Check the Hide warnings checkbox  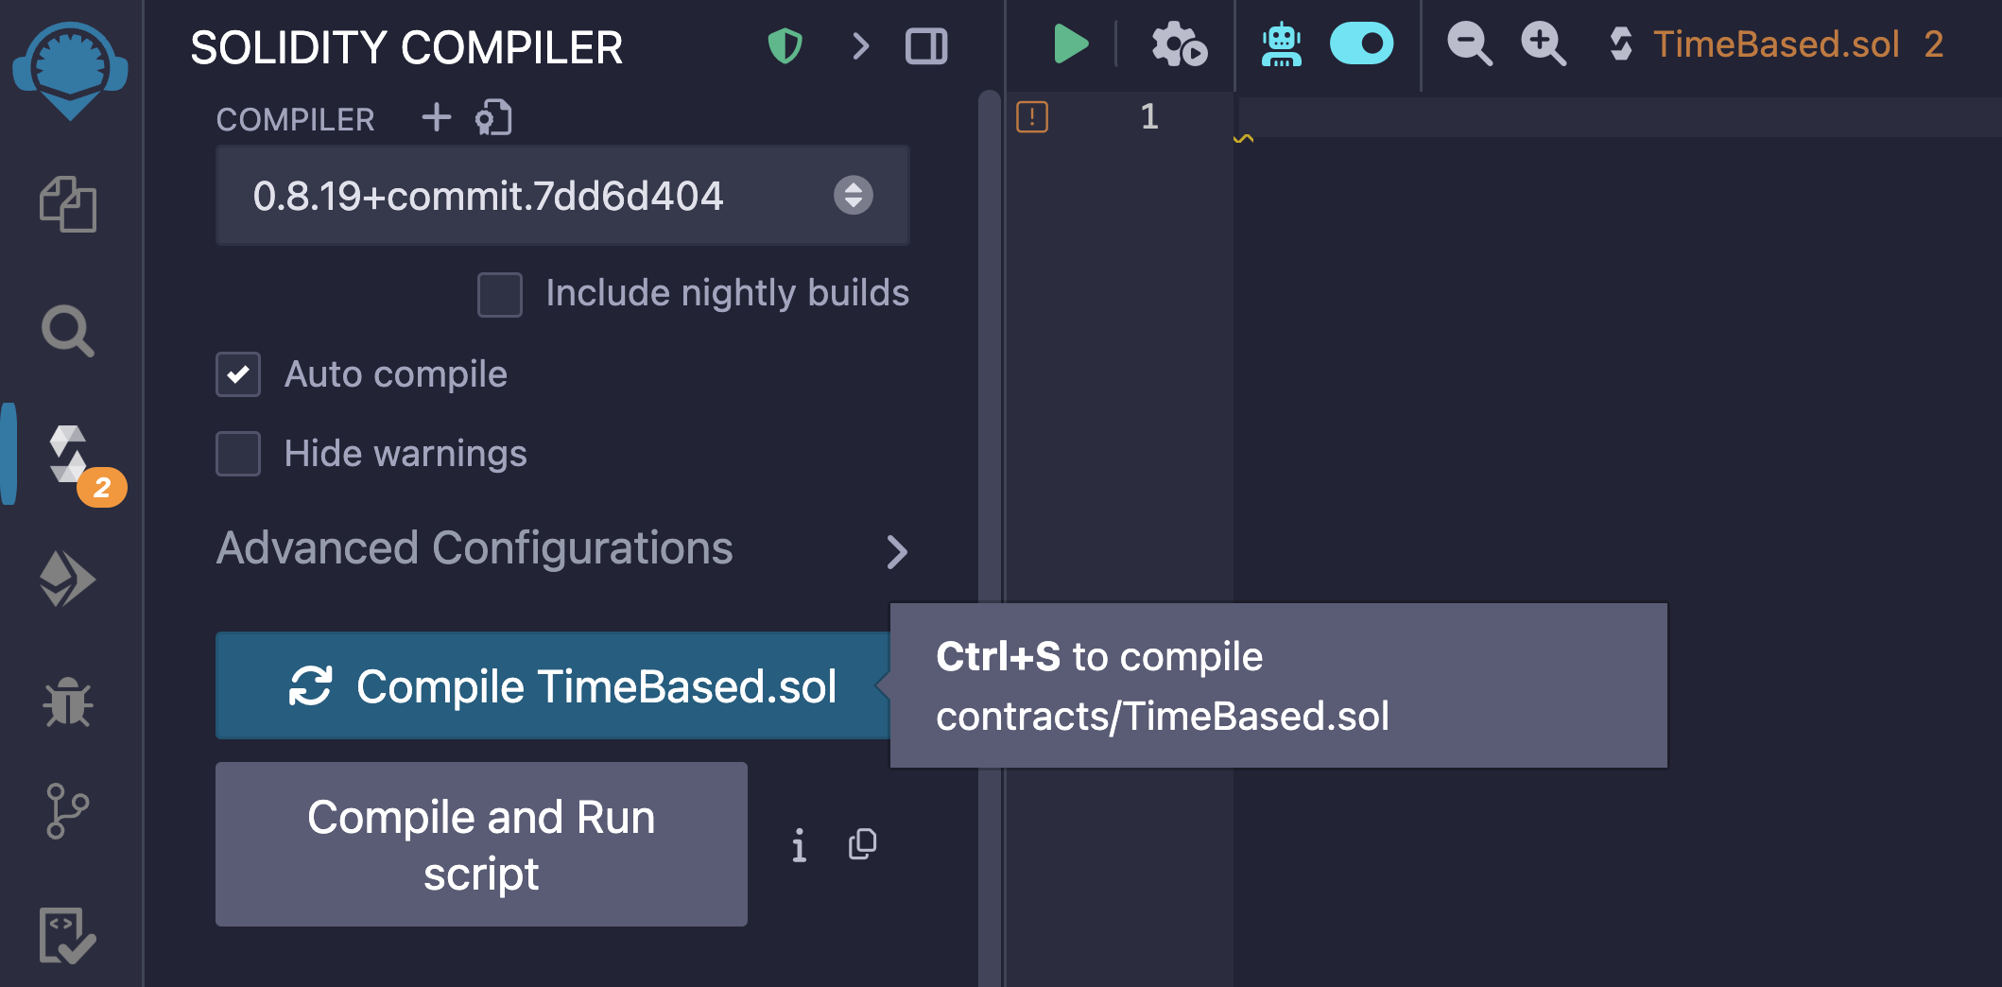tap(238, 454)
